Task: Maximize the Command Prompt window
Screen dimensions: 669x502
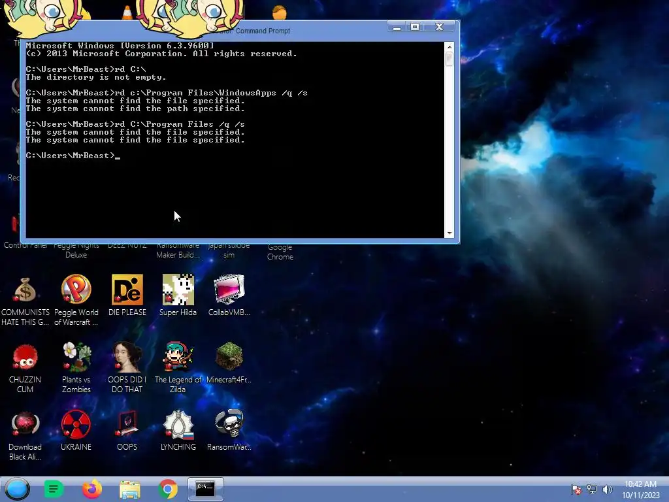Action: pos(415,27)
